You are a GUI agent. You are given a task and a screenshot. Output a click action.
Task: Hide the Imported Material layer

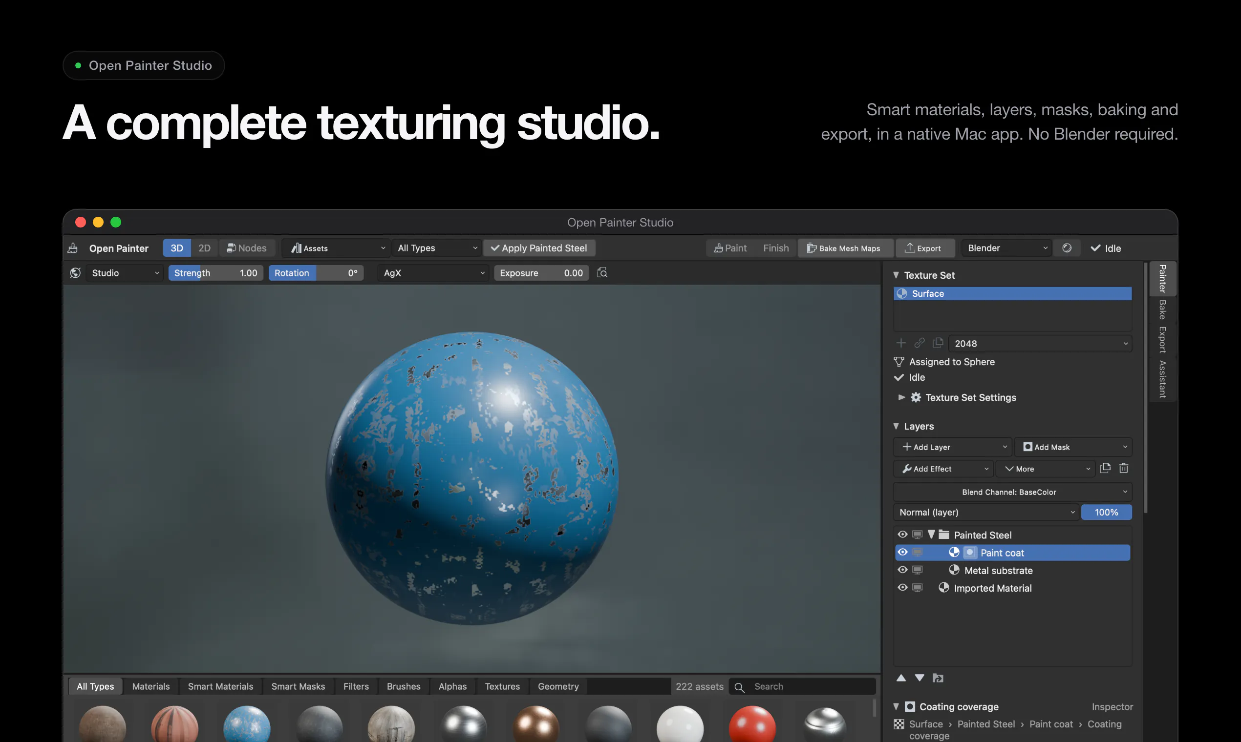click(902, 588)
